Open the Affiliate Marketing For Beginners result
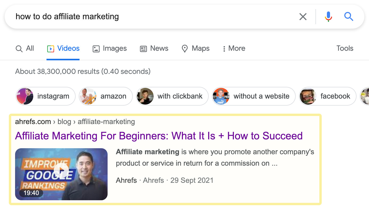The height and width of the screenshot is (207, 369). [159, 136]
